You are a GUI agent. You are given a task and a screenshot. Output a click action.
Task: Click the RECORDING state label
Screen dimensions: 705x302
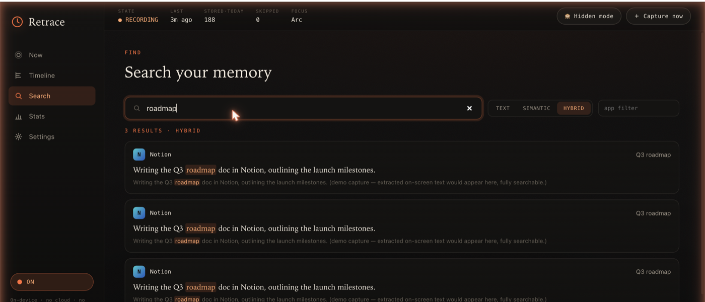click(142, 20)
